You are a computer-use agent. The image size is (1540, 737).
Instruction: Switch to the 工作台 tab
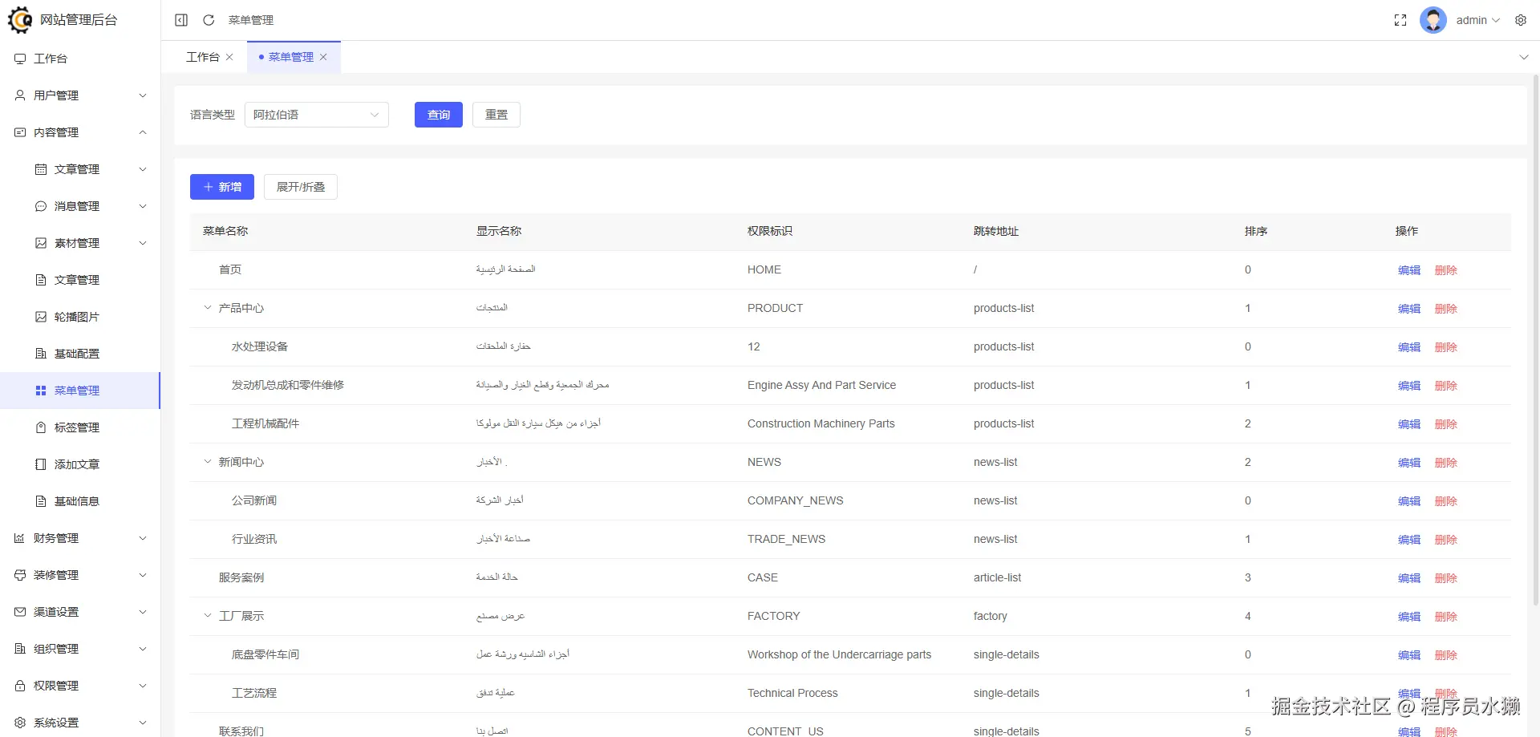click(202, 57)
